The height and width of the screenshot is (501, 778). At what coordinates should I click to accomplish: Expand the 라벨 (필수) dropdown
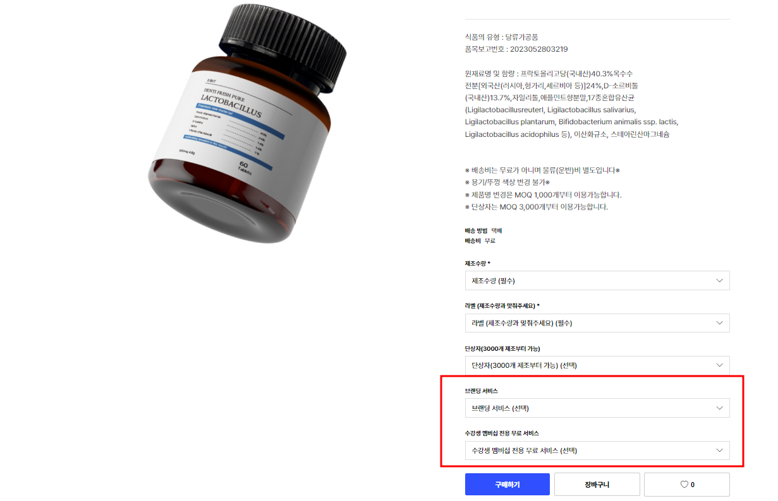point(597,323)
